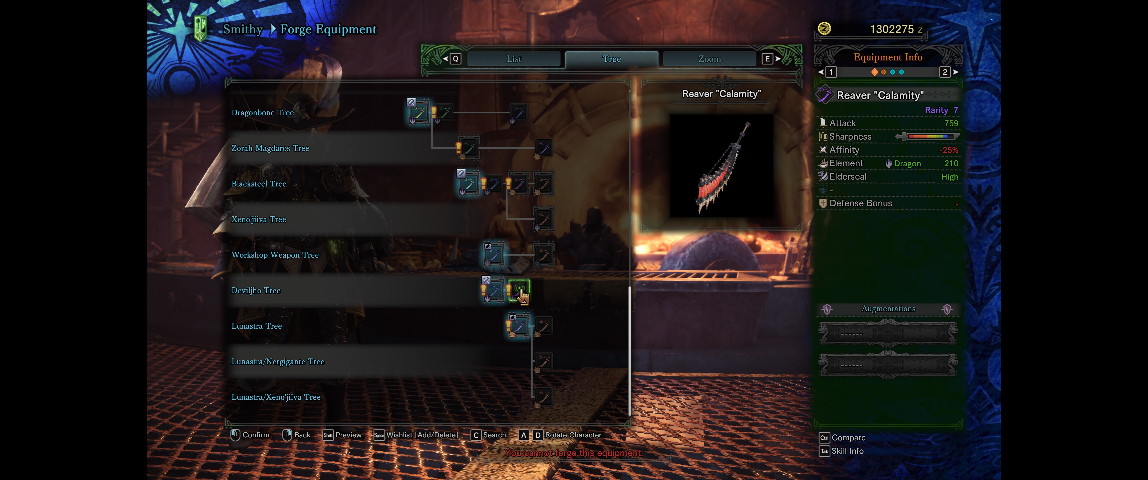Image resolution: width=1148 pixels, height=480 pixels.
Task: Switch to the List tab
Action: click(513, 59)
